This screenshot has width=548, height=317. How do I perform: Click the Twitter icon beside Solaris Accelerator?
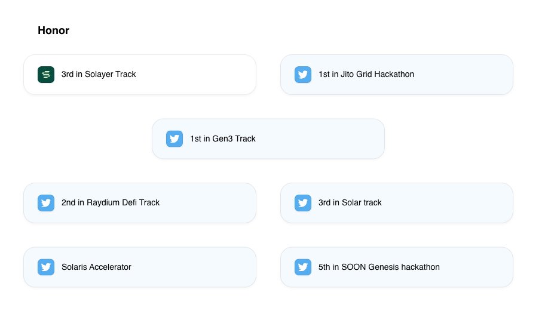click(x=46, y=267)
